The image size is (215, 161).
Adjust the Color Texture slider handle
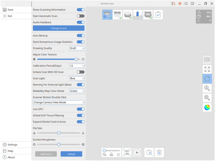pyautogui.click(x=76, y=59)
